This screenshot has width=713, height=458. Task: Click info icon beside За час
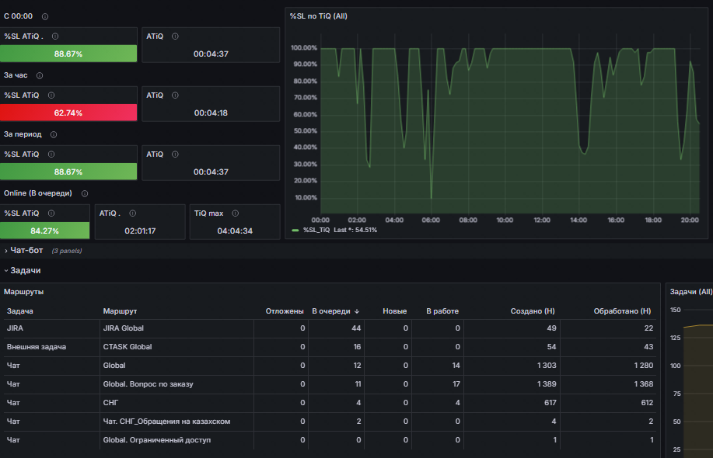40,75
